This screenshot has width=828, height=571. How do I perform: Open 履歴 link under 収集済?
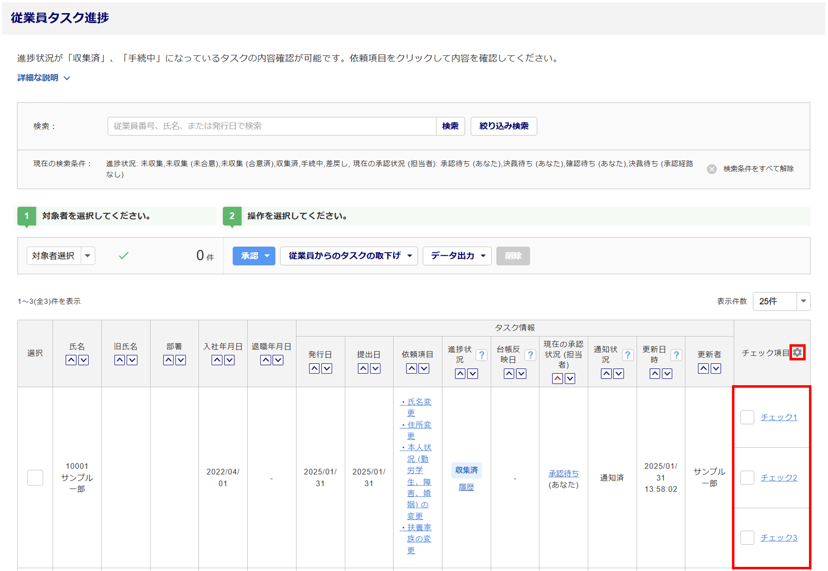point(466,487)
